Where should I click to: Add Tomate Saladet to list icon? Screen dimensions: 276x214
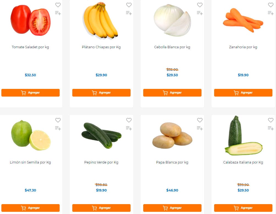click(x=58, y=13)
